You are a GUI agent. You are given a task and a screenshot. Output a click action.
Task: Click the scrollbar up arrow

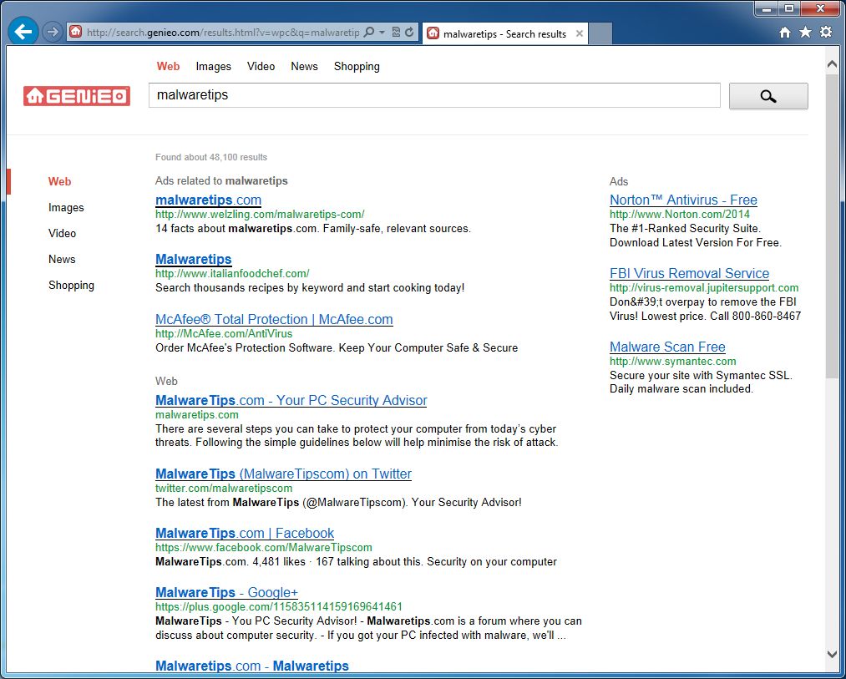click(832, 63)
